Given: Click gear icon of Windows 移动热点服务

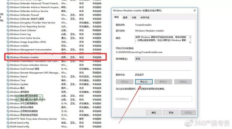Looking at the screenshot, I should (x=8, y=107).
